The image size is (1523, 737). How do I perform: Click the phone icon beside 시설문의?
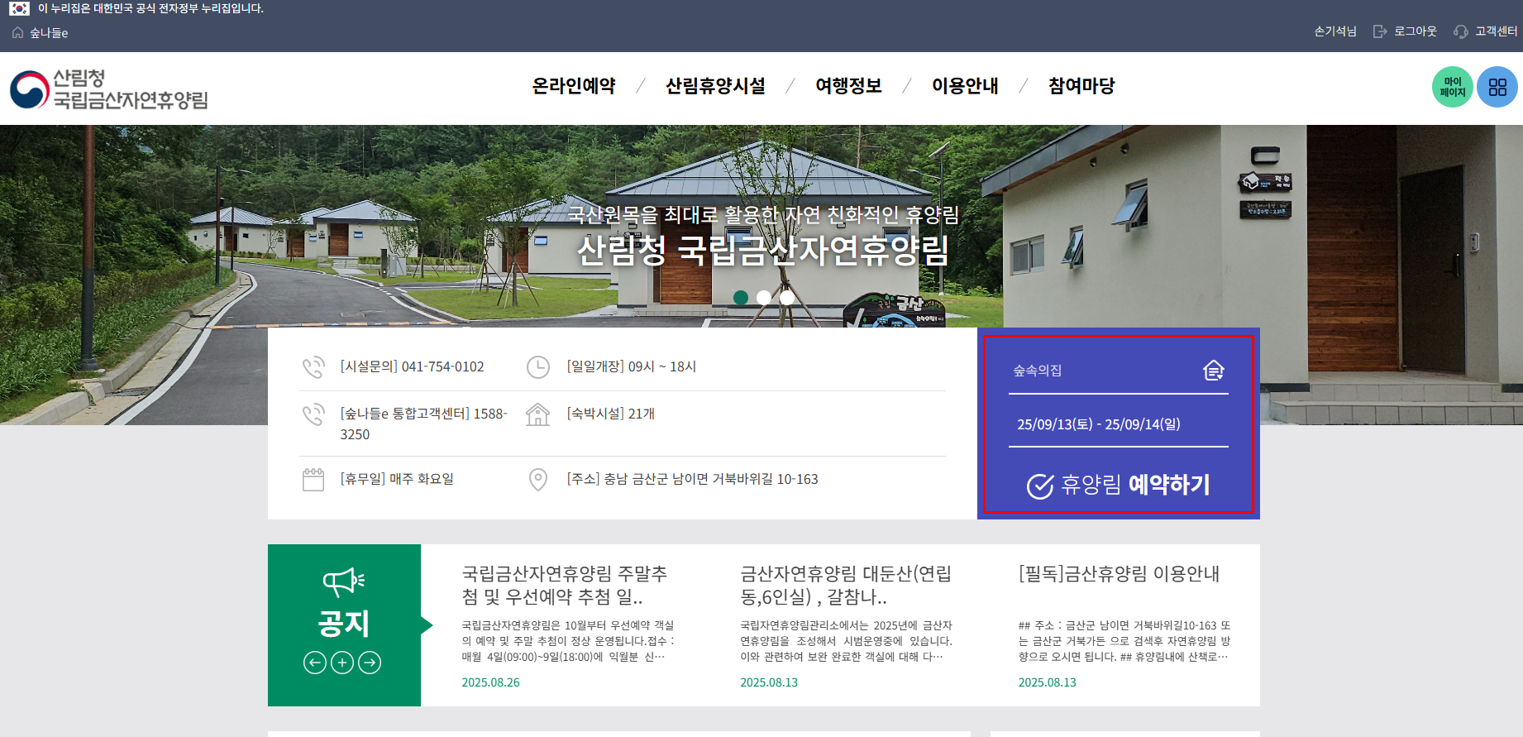[x=313, y=367]
